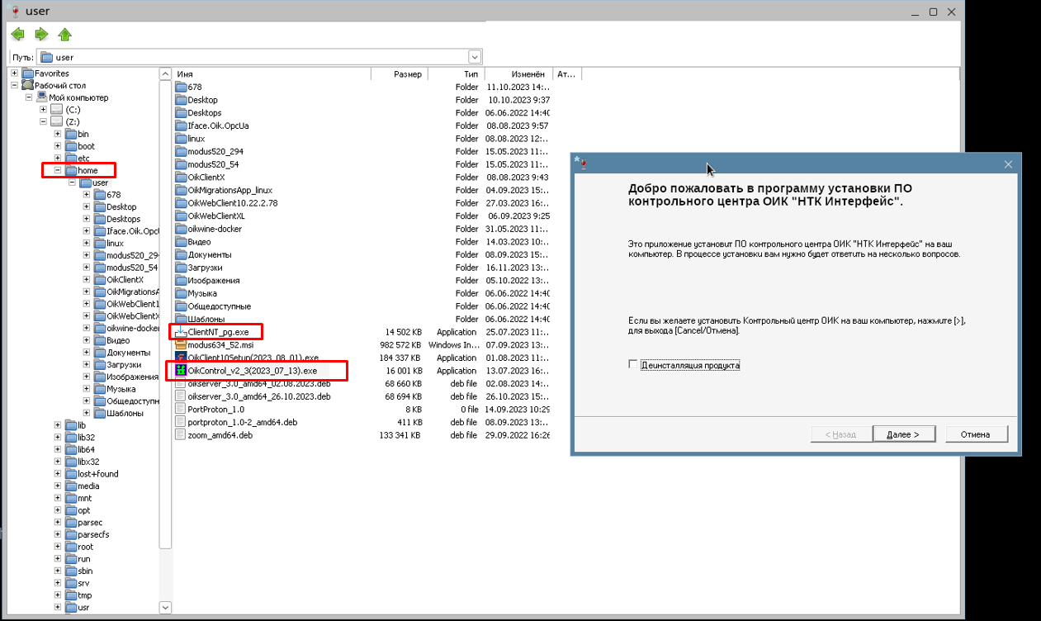Click the green forward arrow icon

click(x=41, y=34)
